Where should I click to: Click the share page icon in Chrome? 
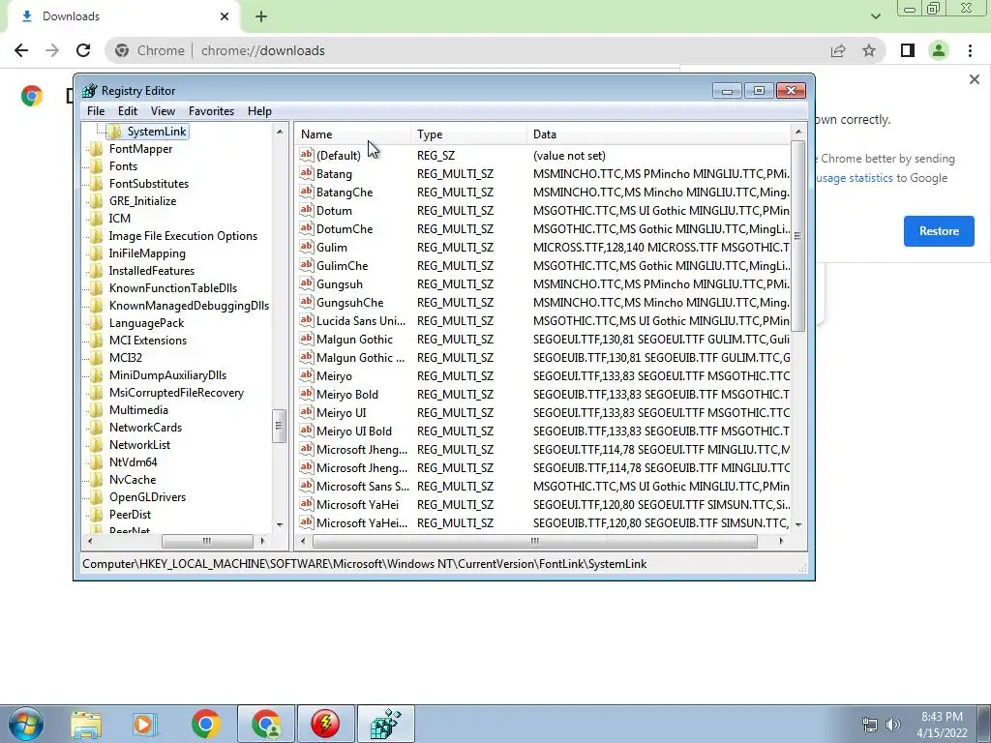pyautogui.click(x=838, y=50)
